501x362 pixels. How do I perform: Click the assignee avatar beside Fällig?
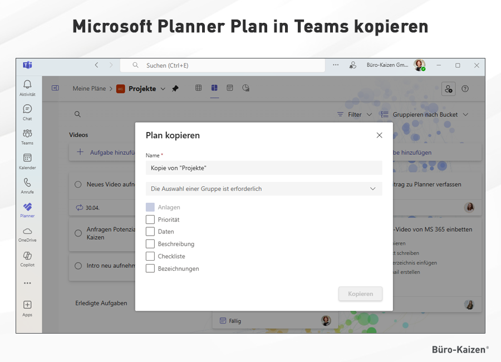[326, 320]
